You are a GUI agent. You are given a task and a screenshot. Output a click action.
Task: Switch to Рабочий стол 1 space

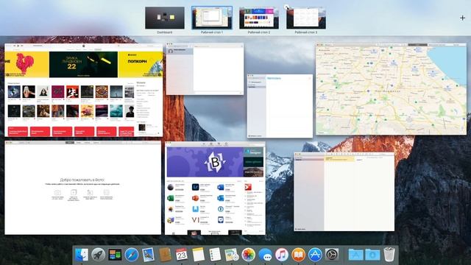coord(212,18)
